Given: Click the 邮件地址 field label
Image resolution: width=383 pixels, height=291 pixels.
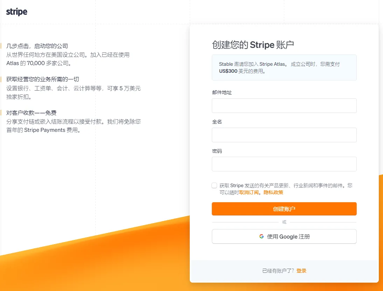Looking at the screenshot, I should tap(222, 93).
